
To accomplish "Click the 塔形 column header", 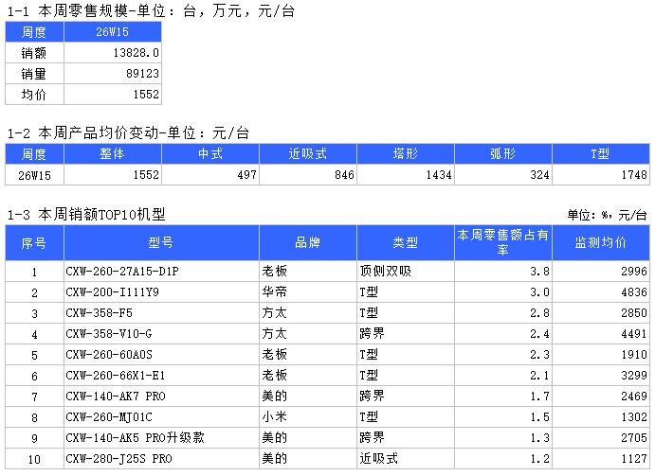I will (x=405, y=154).
